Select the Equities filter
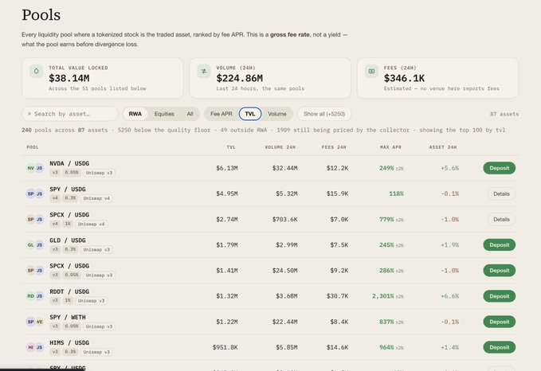541x371 pixels. (164, 114)
